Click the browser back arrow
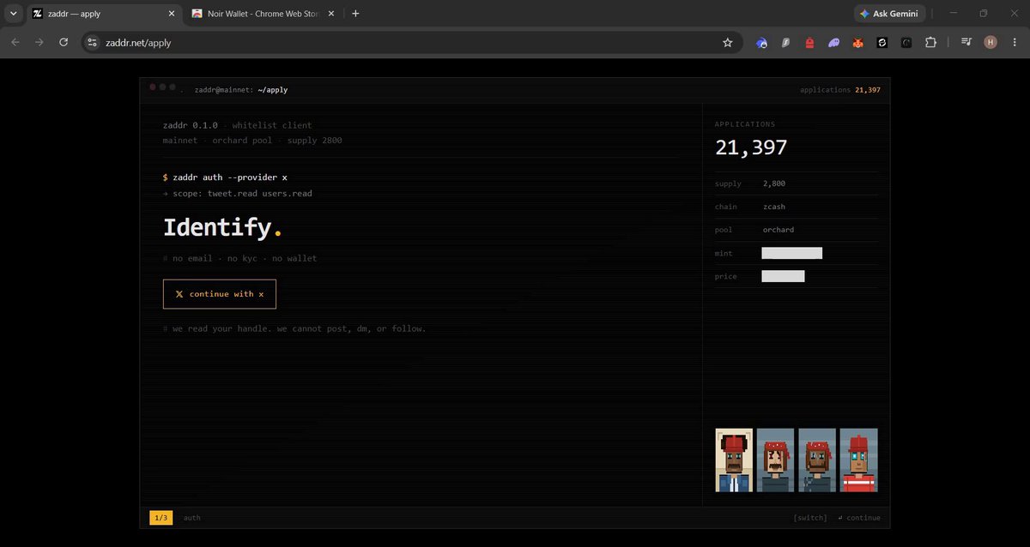 coord(15,42)
